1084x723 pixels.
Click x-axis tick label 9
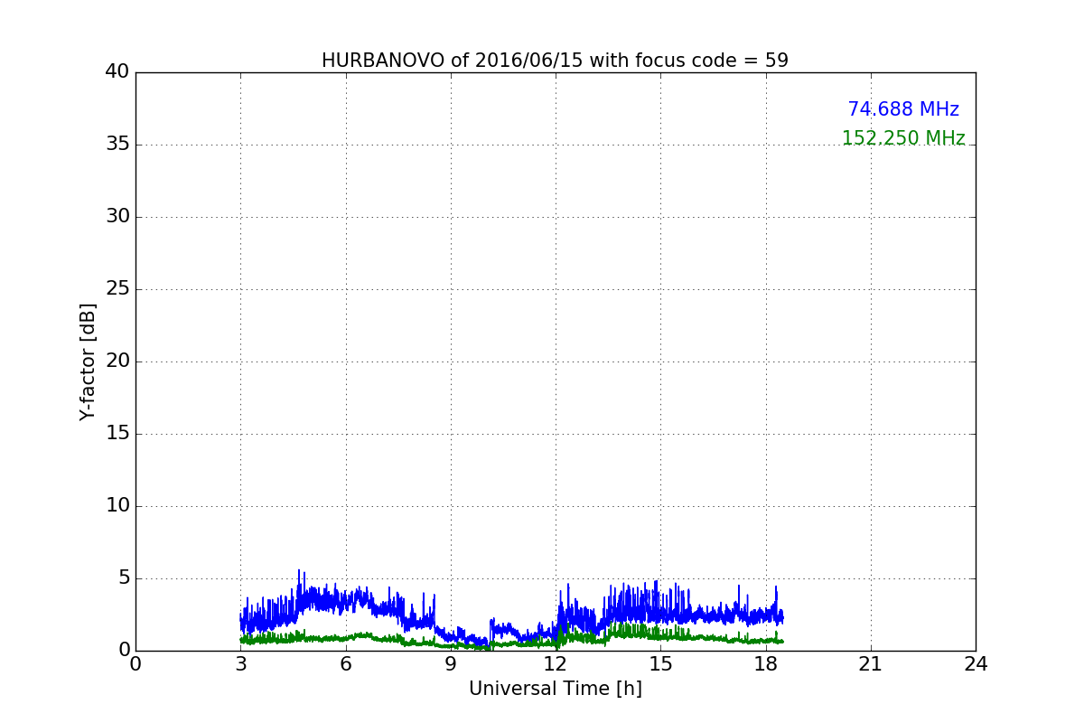(451, 663)
